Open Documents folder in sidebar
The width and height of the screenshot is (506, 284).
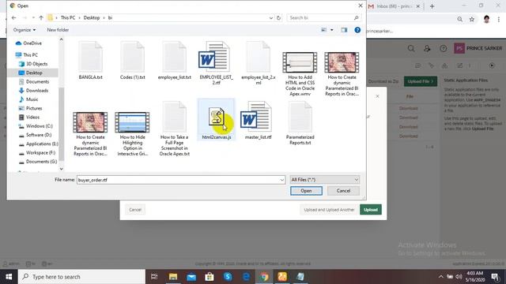pyautogui.click(x=37, y=82)
